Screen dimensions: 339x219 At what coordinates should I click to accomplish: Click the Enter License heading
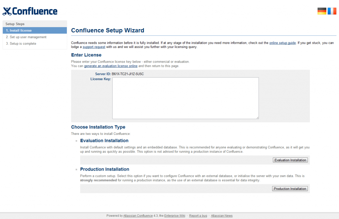pyautogui.click(x=86, y=55)
